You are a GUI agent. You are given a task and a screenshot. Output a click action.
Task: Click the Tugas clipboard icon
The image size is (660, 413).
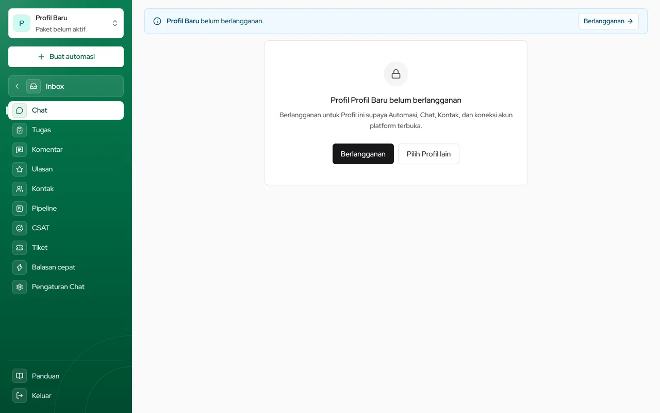click(x=20, y=130)
